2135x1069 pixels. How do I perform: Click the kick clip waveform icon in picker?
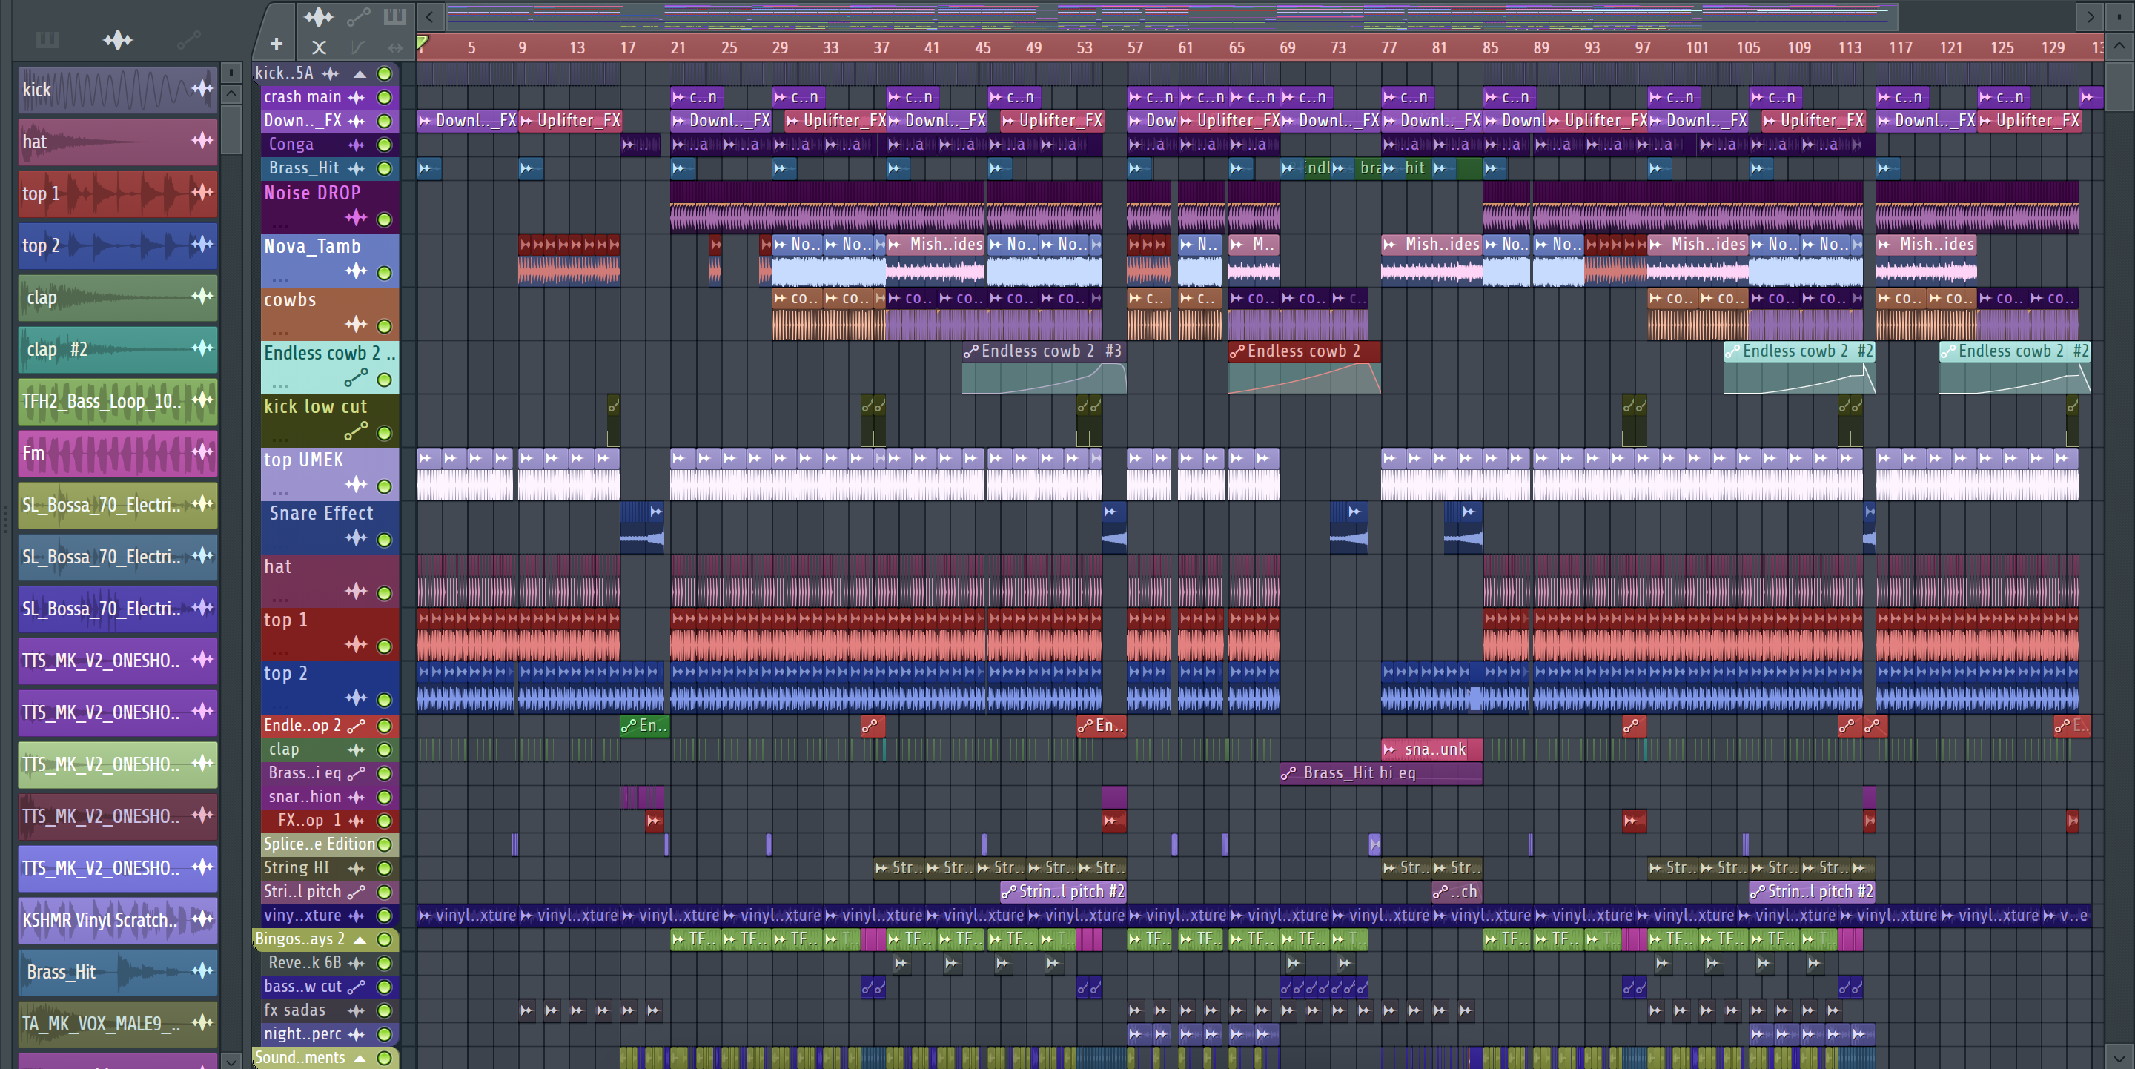click(x=202, y=89)
